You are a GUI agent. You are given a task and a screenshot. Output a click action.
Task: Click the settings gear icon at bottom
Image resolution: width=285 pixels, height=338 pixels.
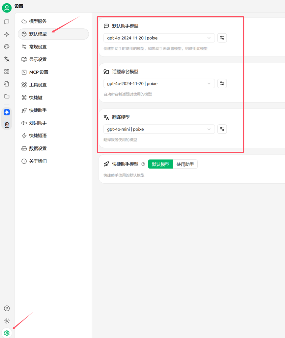click(7, 333)
